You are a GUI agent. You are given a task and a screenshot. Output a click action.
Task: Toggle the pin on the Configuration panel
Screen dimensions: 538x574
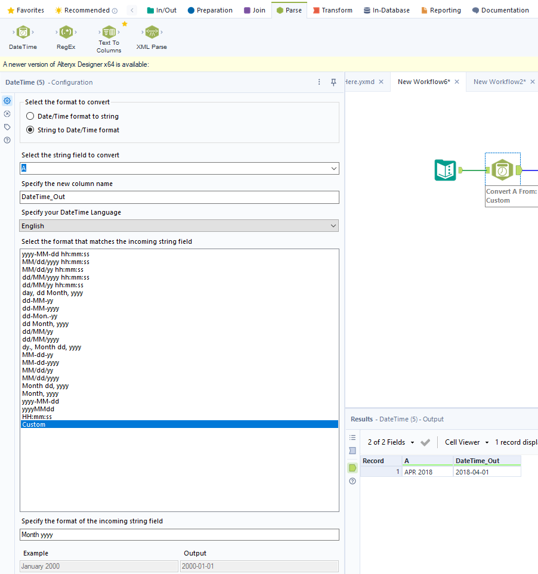point(333,82)
